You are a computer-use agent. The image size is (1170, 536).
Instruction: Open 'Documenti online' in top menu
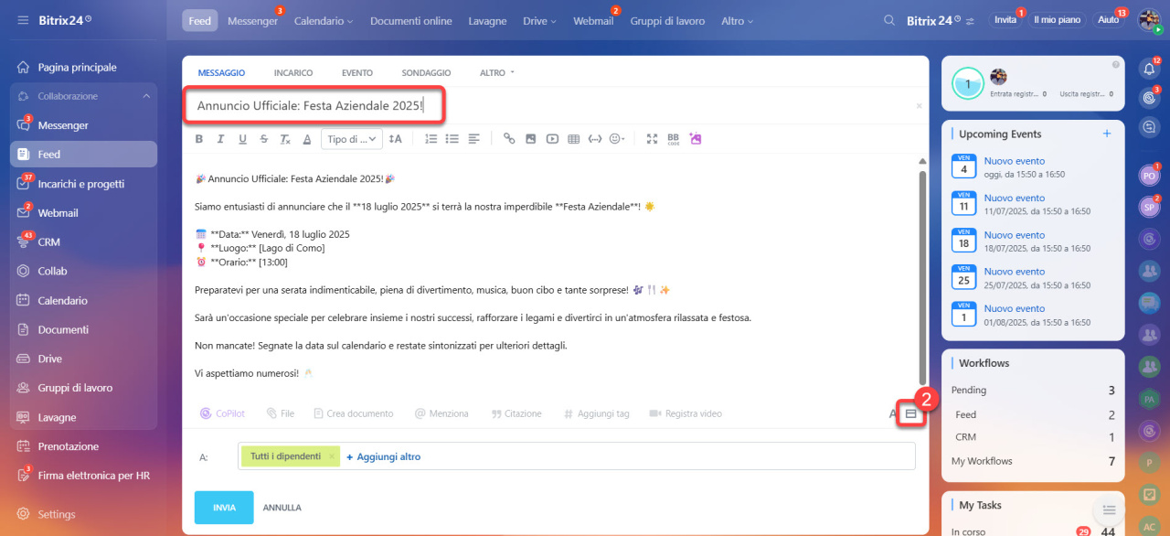point(411,20)
